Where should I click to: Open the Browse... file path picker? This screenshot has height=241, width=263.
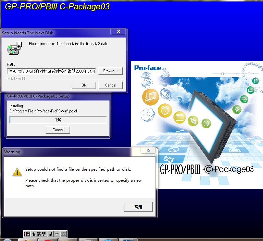point(110,71)
